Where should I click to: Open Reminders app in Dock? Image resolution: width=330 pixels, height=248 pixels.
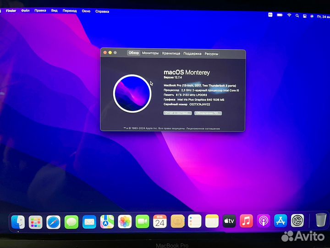point(195,221)
